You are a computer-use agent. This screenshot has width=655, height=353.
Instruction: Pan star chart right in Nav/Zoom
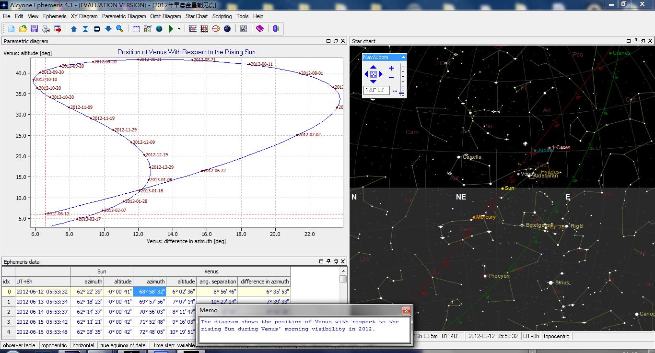pos(381,74)
